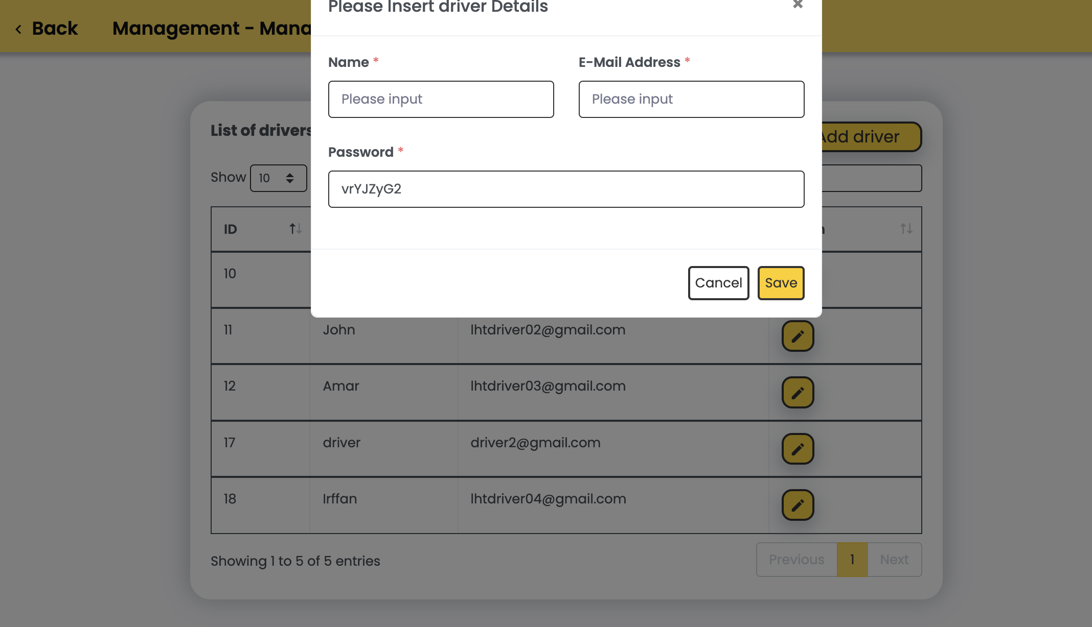Go to Next page
The width and height of the screenshot is (1092, 627).
(894, 560)
